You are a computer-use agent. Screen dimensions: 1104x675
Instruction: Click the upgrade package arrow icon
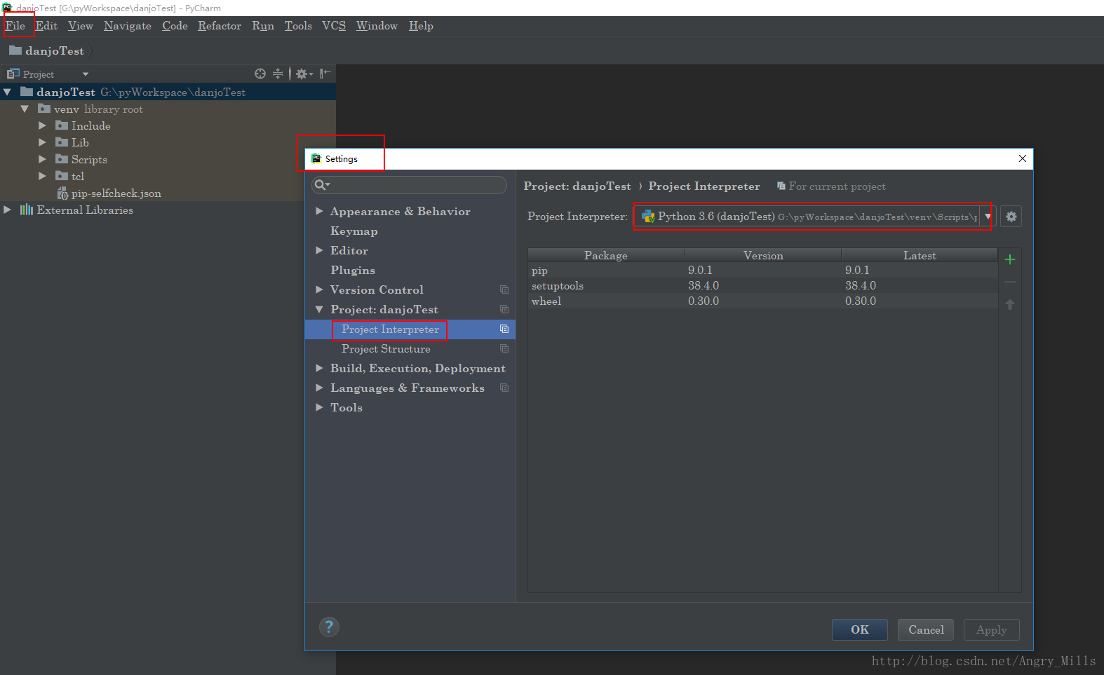[1010, 304]
